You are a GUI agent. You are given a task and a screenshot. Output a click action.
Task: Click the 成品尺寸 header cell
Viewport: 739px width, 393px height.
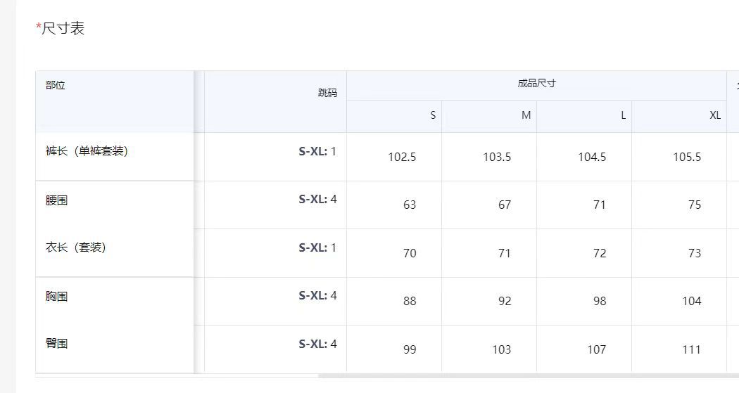pyautogui.click(x=536, y=84)
